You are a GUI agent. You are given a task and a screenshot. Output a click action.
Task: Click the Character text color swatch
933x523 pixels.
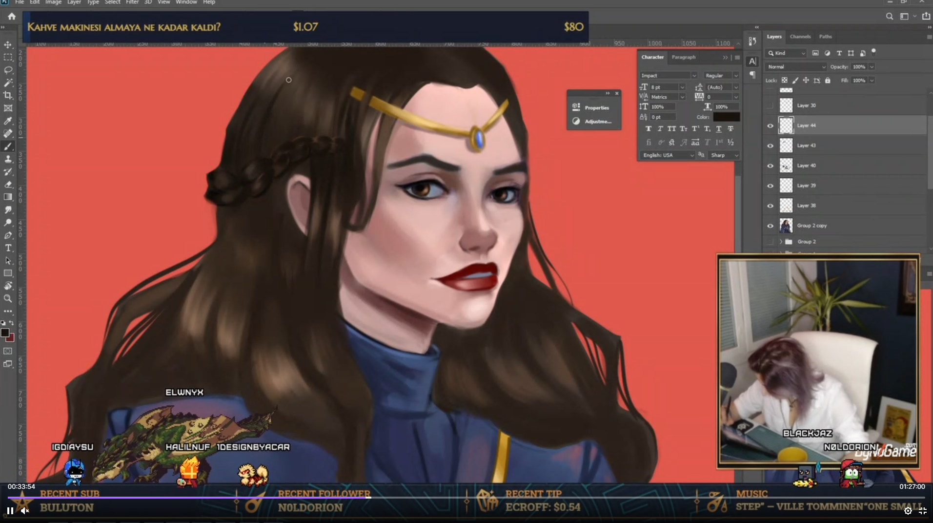click(726, 117)
